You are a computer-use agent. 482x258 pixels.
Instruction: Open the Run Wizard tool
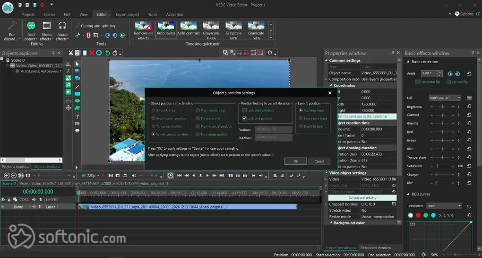(12, 31)
